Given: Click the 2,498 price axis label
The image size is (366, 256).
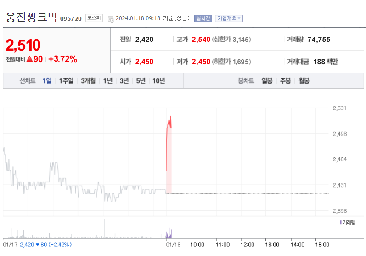Looking at the screenshot, I should pos(340,134).
